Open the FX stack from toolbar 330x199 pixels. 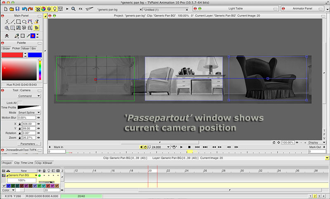80,9
